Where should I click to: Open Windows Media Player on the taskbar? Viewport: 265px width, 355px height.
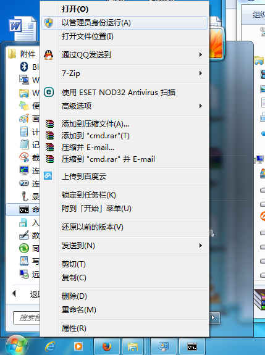(78, 346)
